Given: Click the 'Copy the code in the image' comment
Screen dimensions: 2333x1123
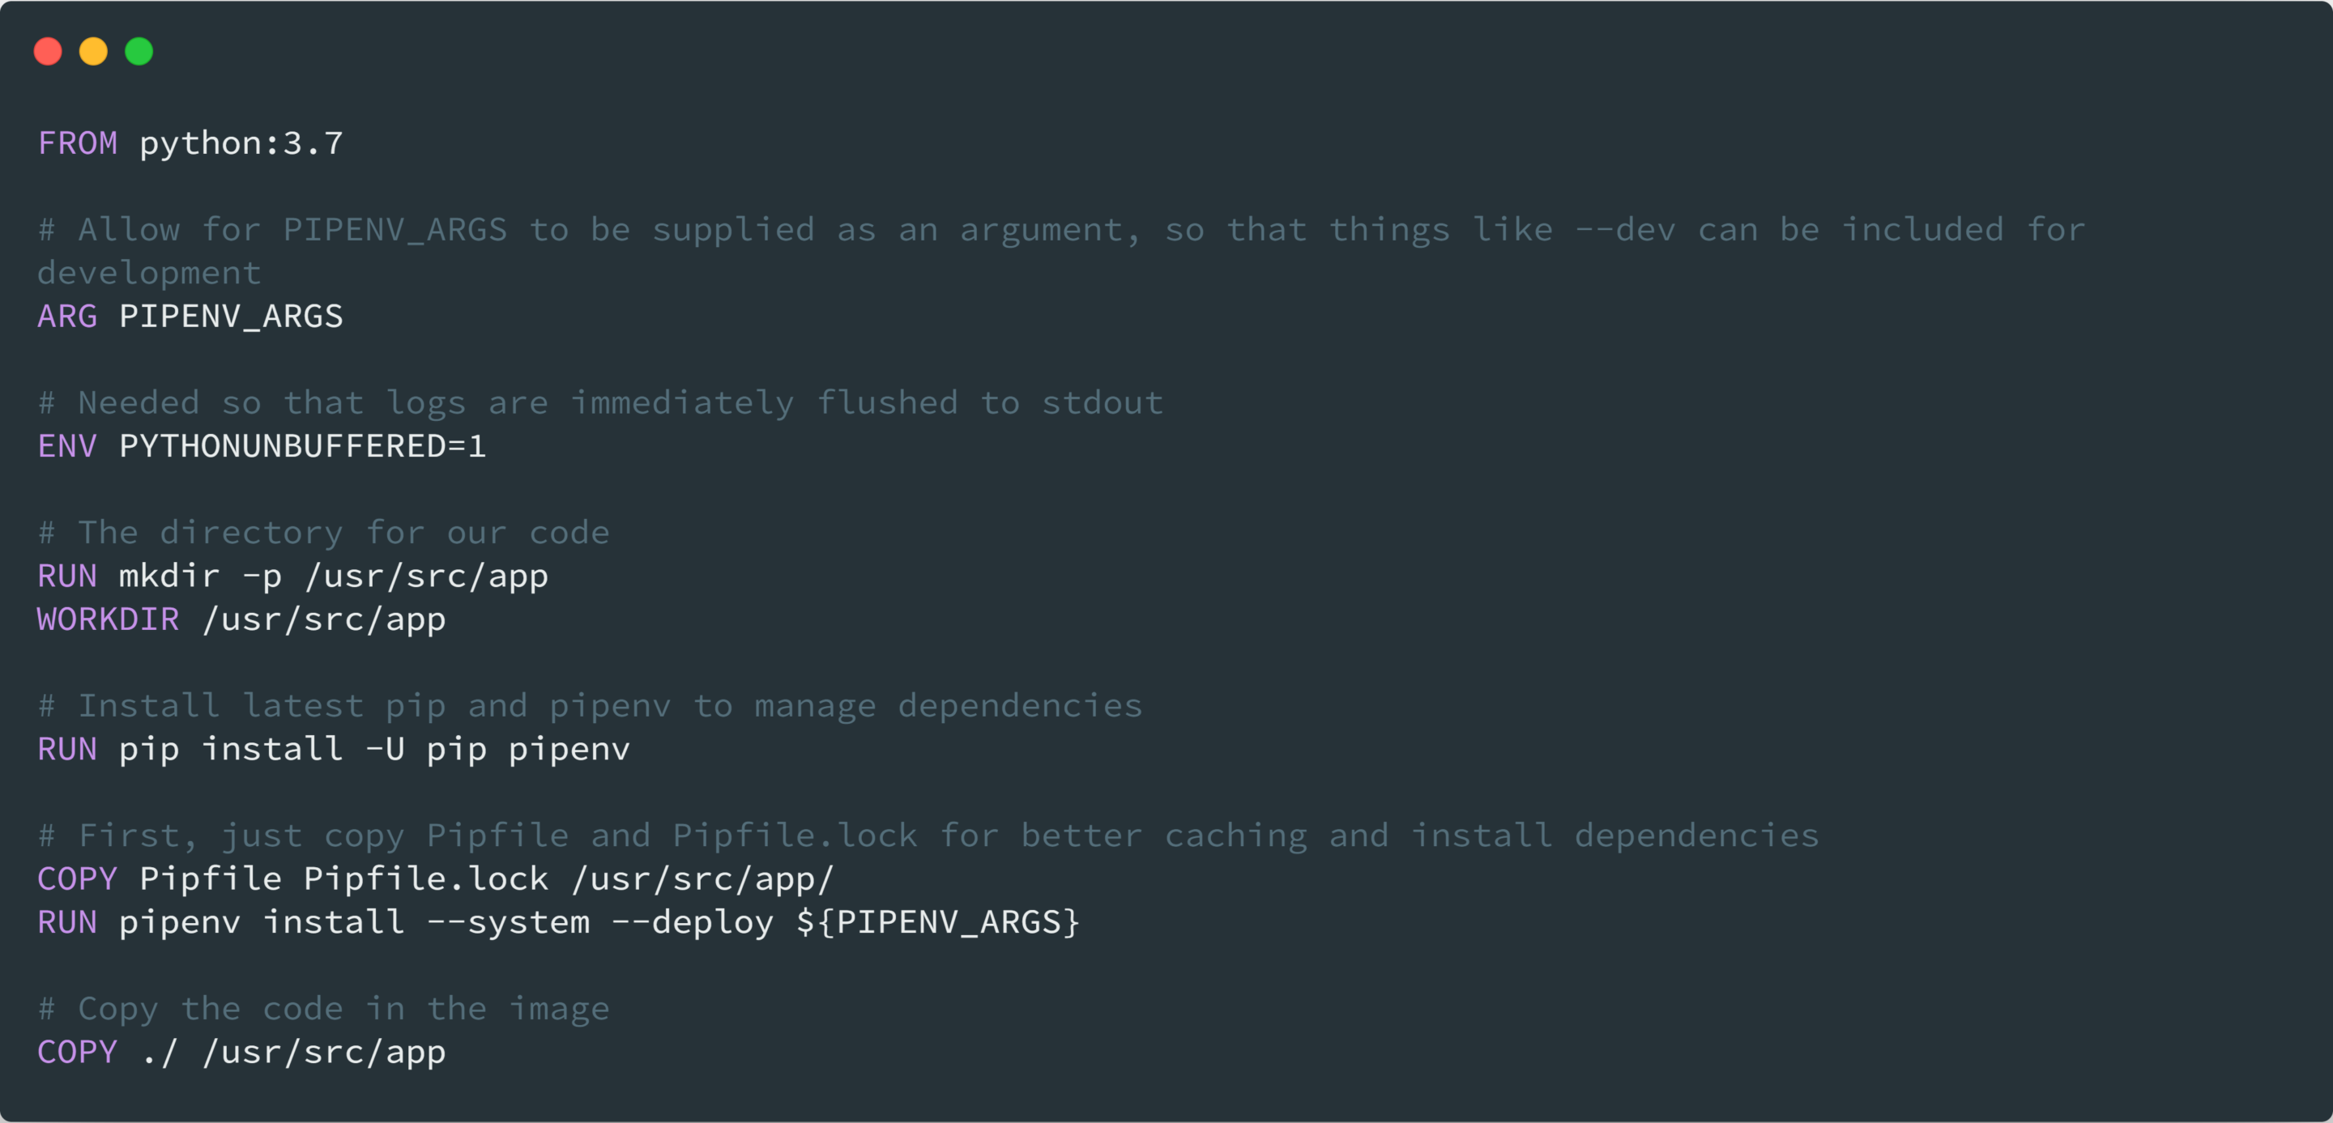Looking at the screenshot, I should [x=324, y=1009].
